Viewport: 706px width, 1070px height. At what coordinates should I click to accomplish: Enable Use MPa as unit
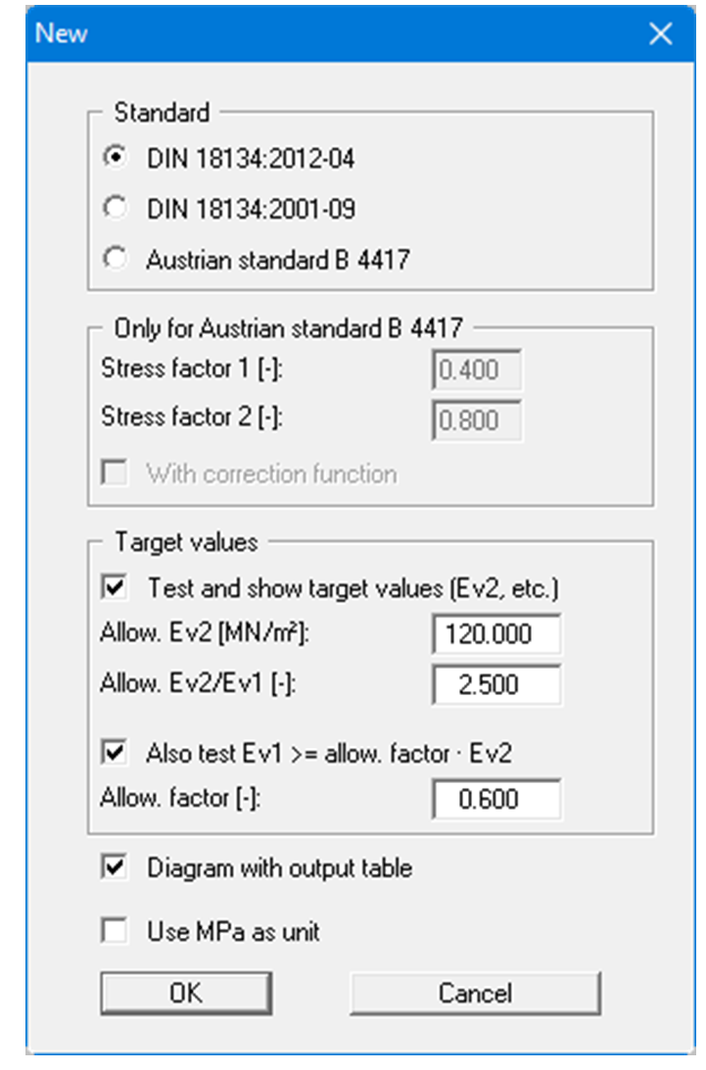116,932
